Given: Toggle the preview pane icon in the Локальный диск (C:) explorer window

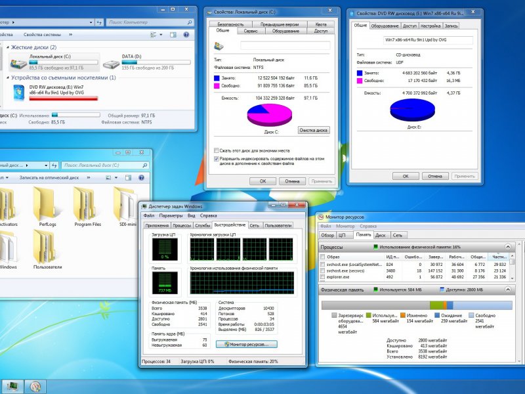Looking at the screenshot, I should tap(128, 177).
